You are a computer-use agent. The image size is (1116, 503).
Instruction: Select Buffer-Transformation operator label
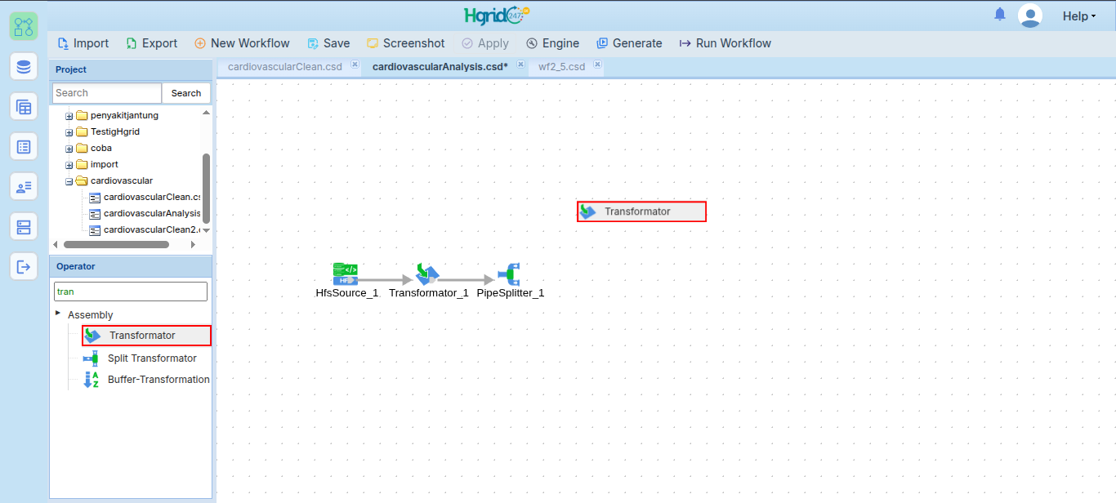[158, 380]
